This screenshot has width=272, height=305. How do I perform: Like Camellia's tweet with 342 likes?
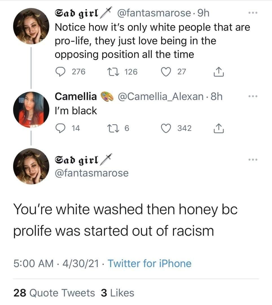tap(169, 128)
